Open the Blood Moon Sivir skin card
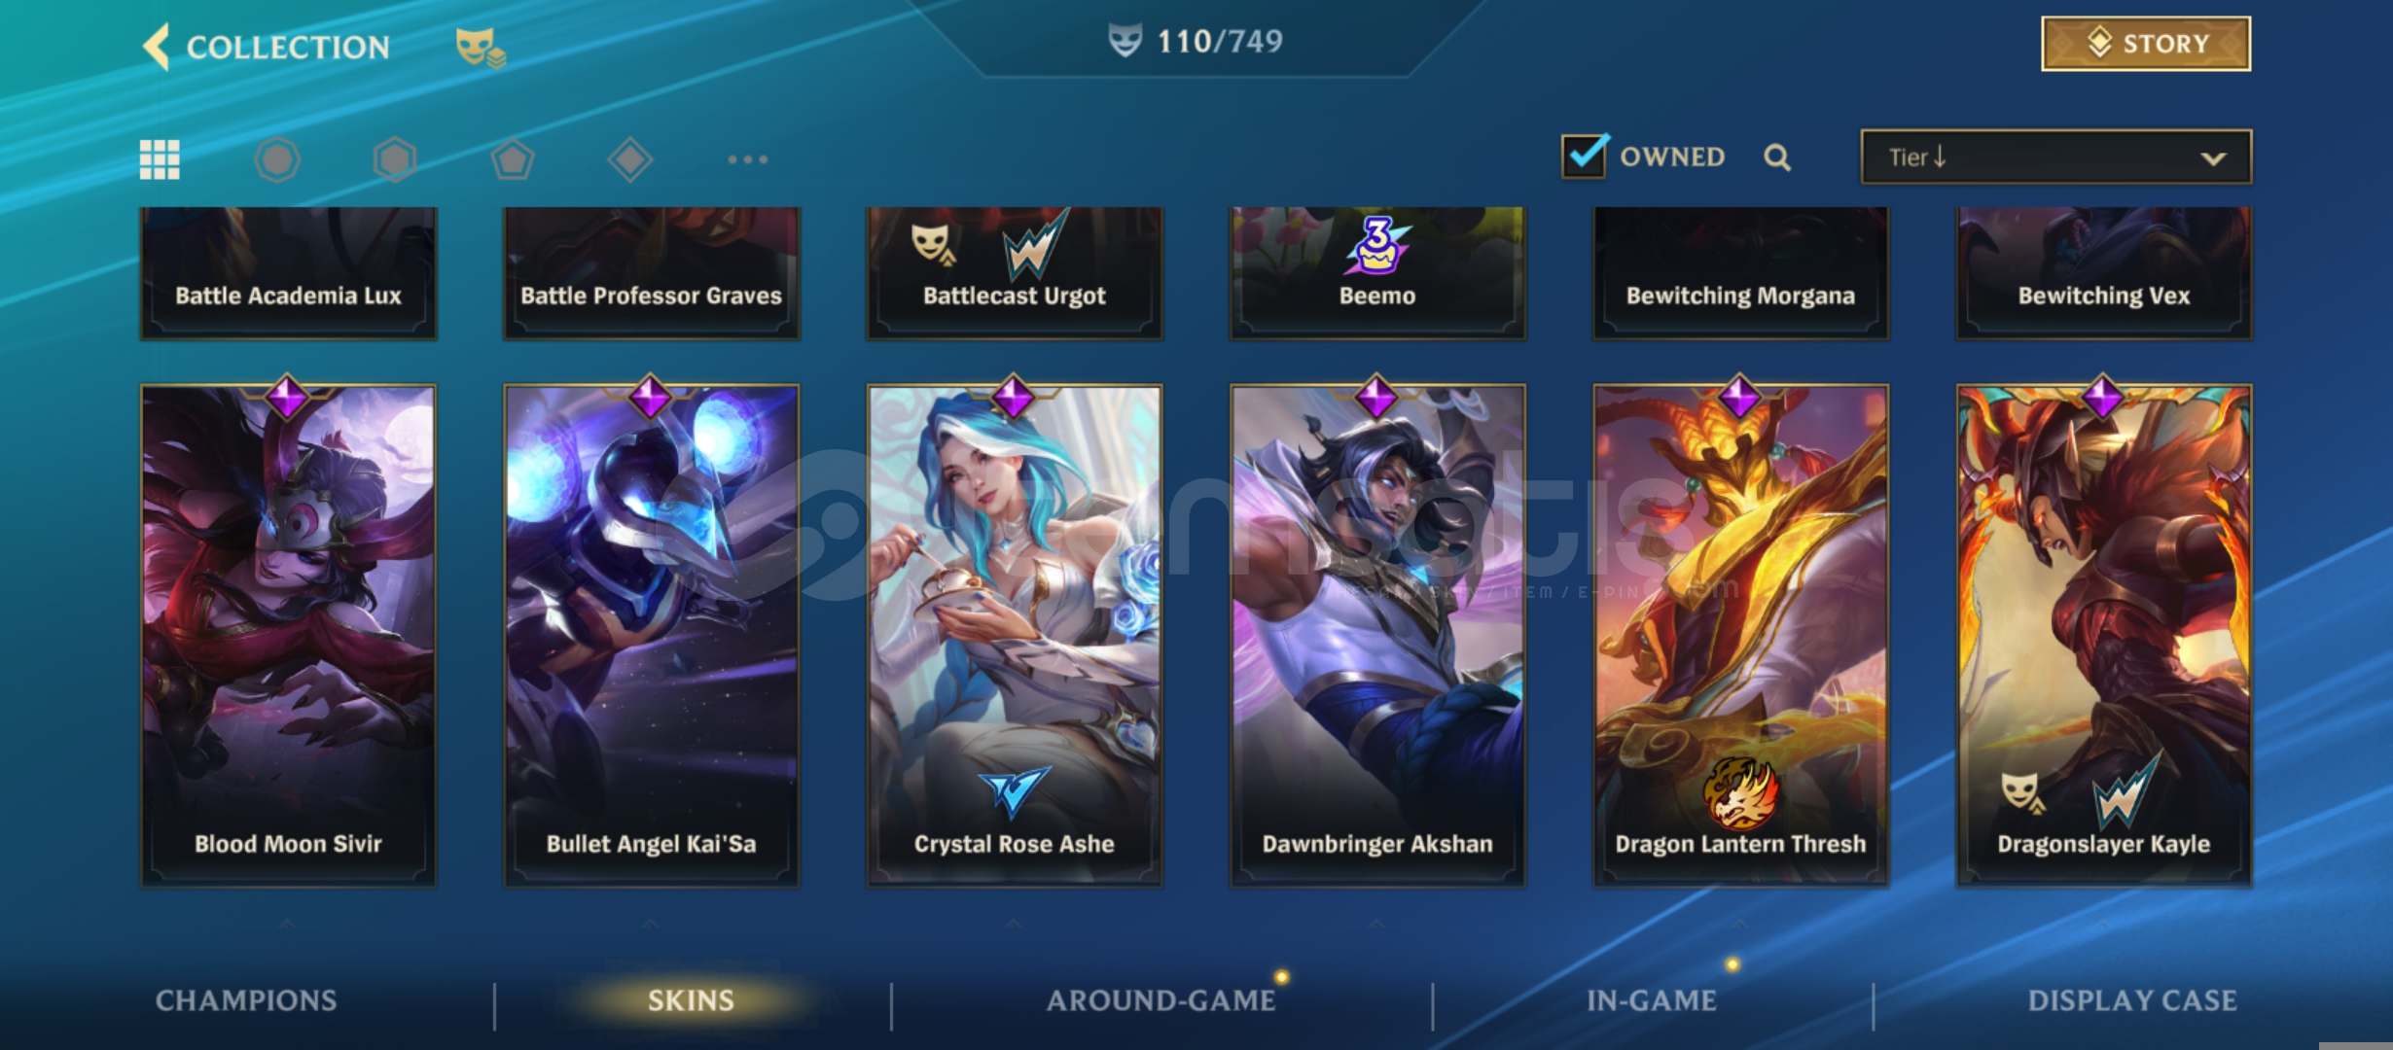Viewport: 2393px width, 1050px height. tap(288, 635)
